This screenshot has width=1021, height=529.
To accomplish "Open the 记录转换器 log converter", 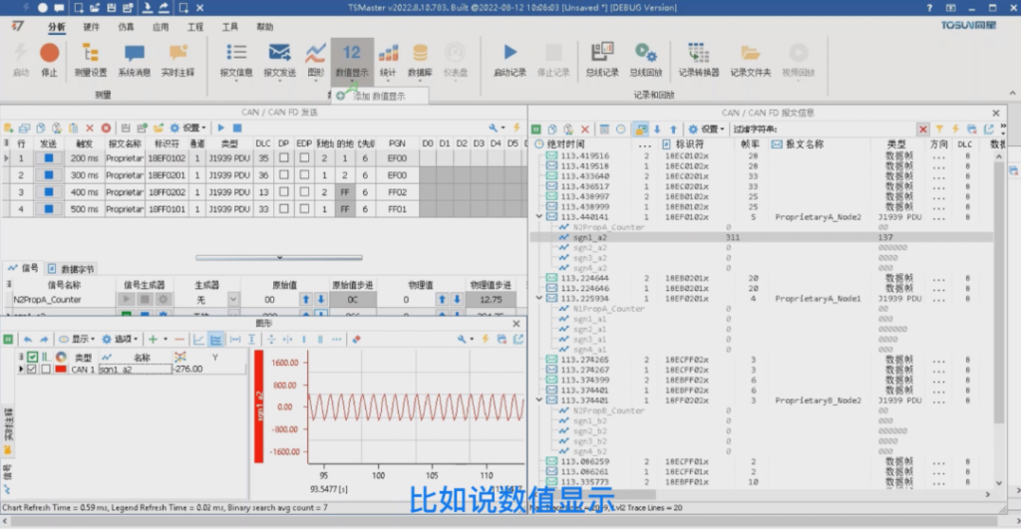I will click(698, 59).
